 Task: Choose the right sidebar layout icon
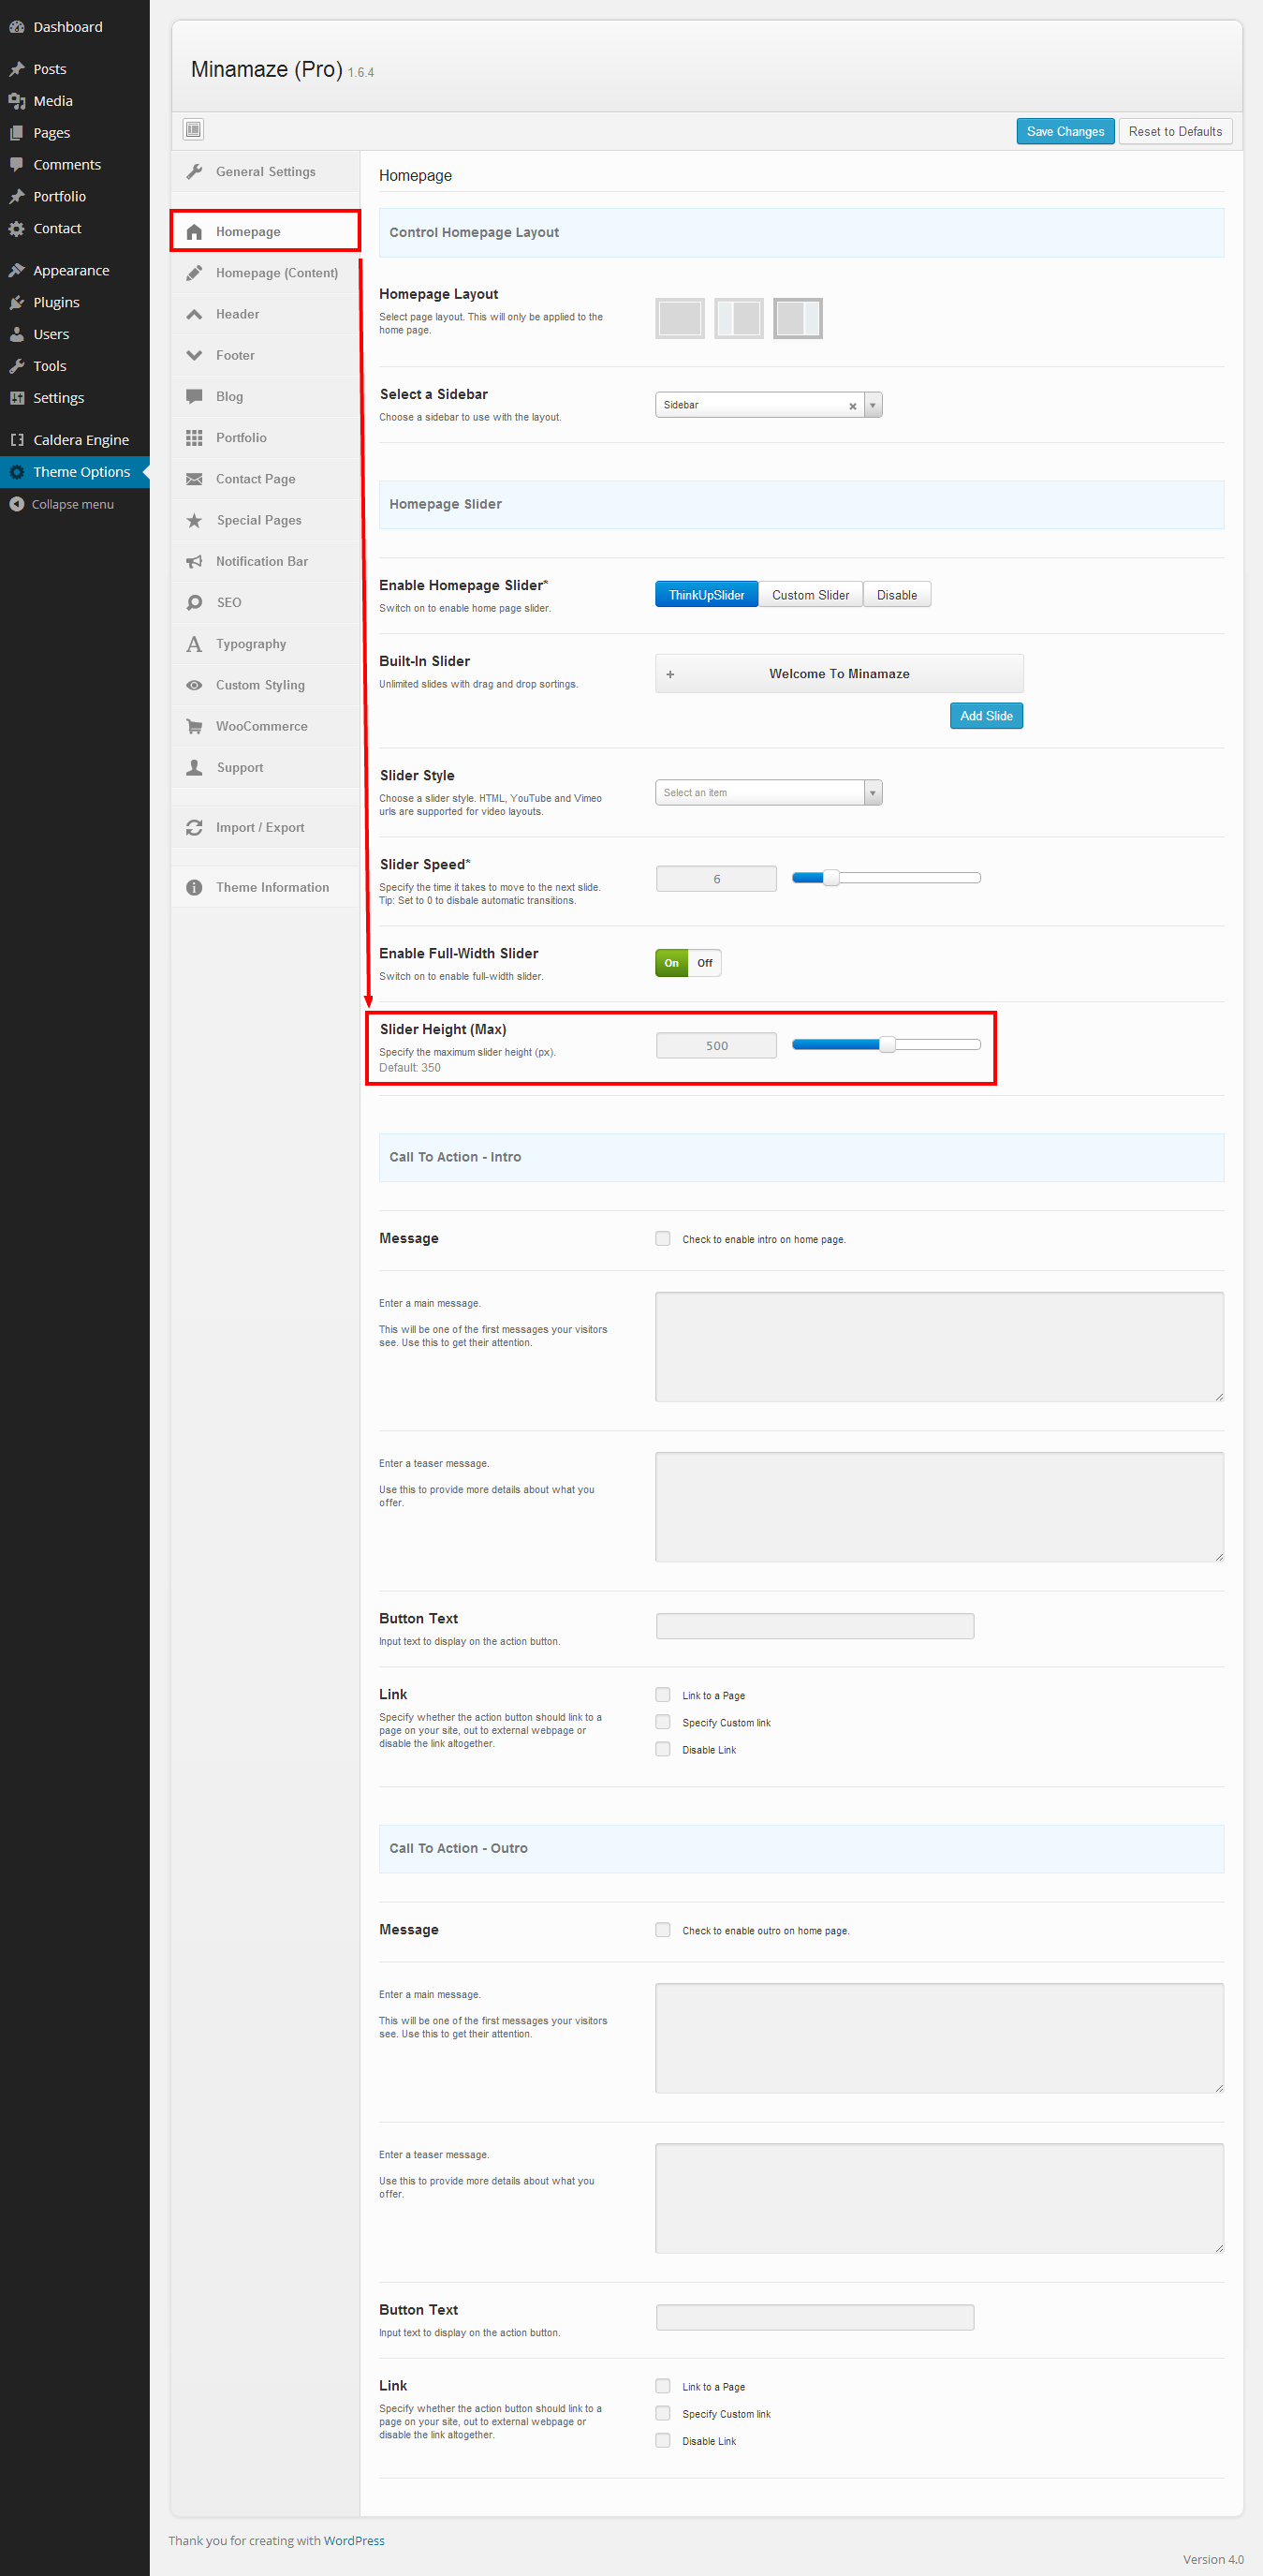(798, 319)
